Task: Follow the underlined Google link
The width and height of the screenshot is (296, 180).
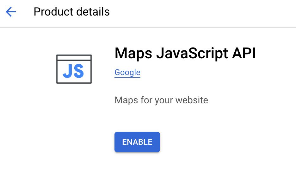Action: click(127, 73)
